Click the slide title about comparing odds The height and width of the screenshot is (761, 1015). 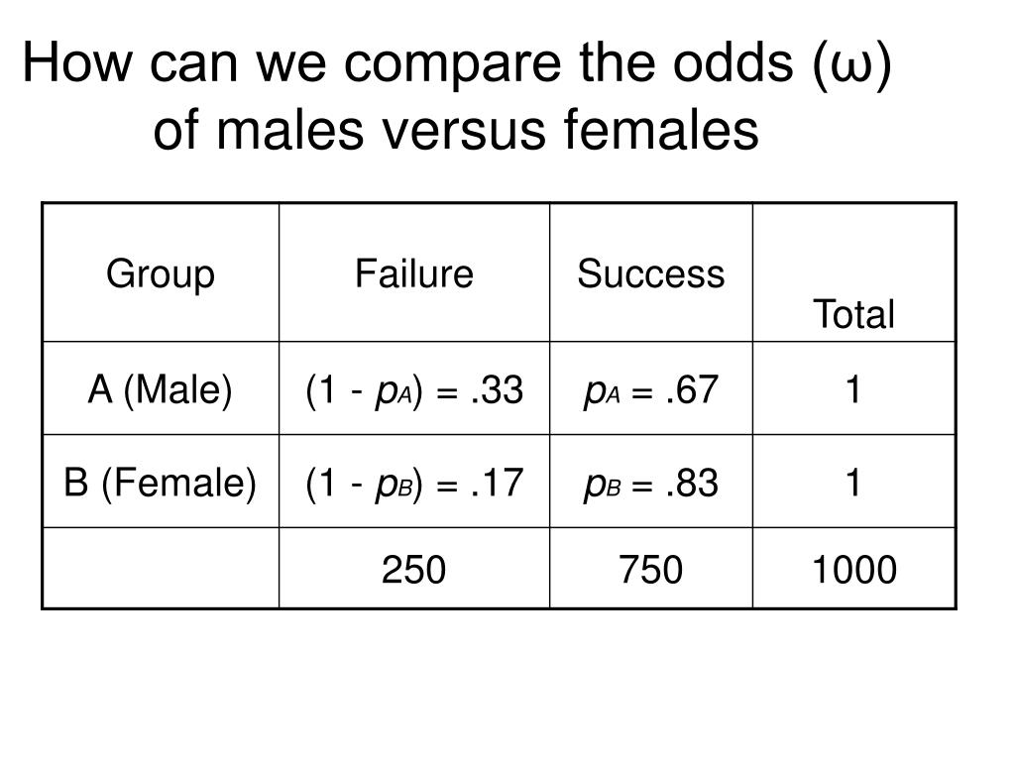pos(457,96)
